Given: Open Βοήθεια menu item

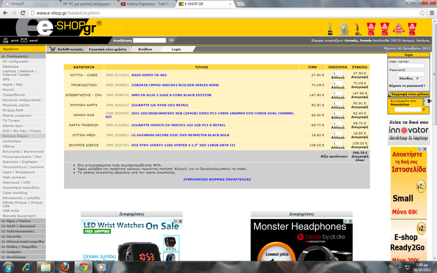Looking at the screenshot, I should click(145, 49).
